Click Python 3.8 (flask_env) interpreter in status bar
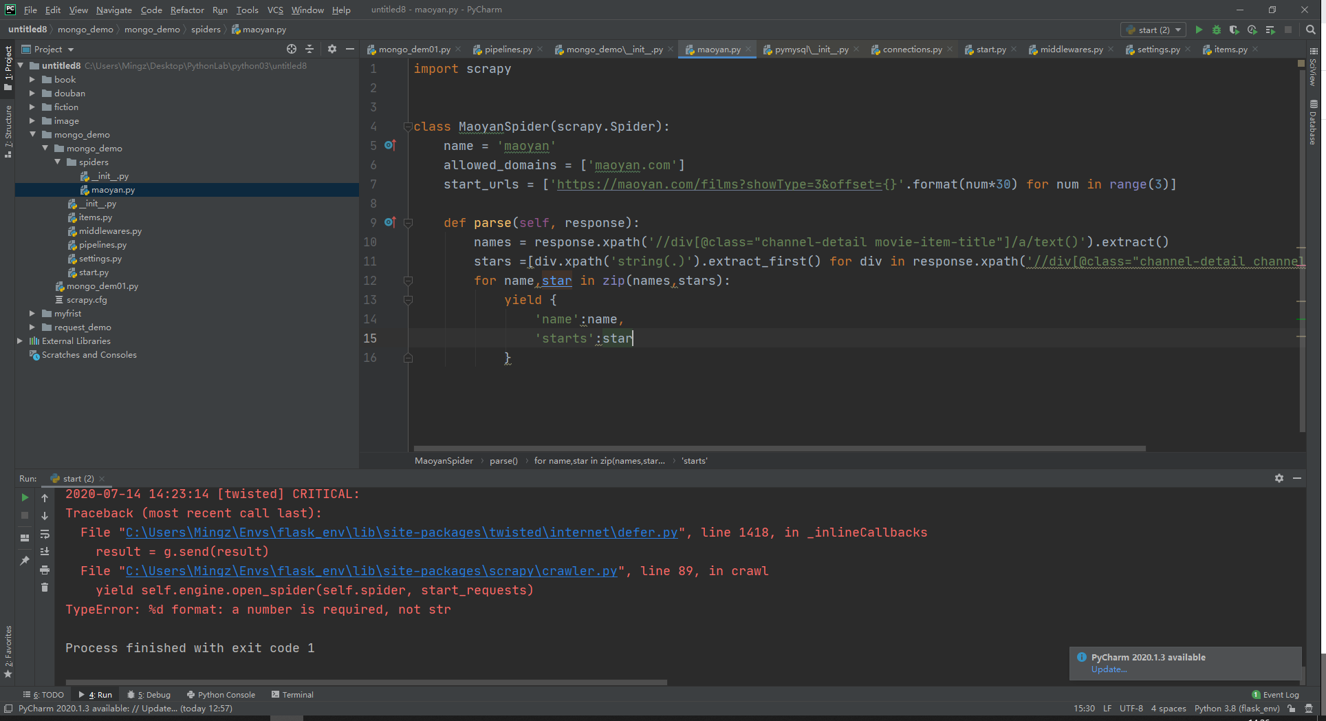This screenshot has height=721, width=1326. pos(1237,709)
